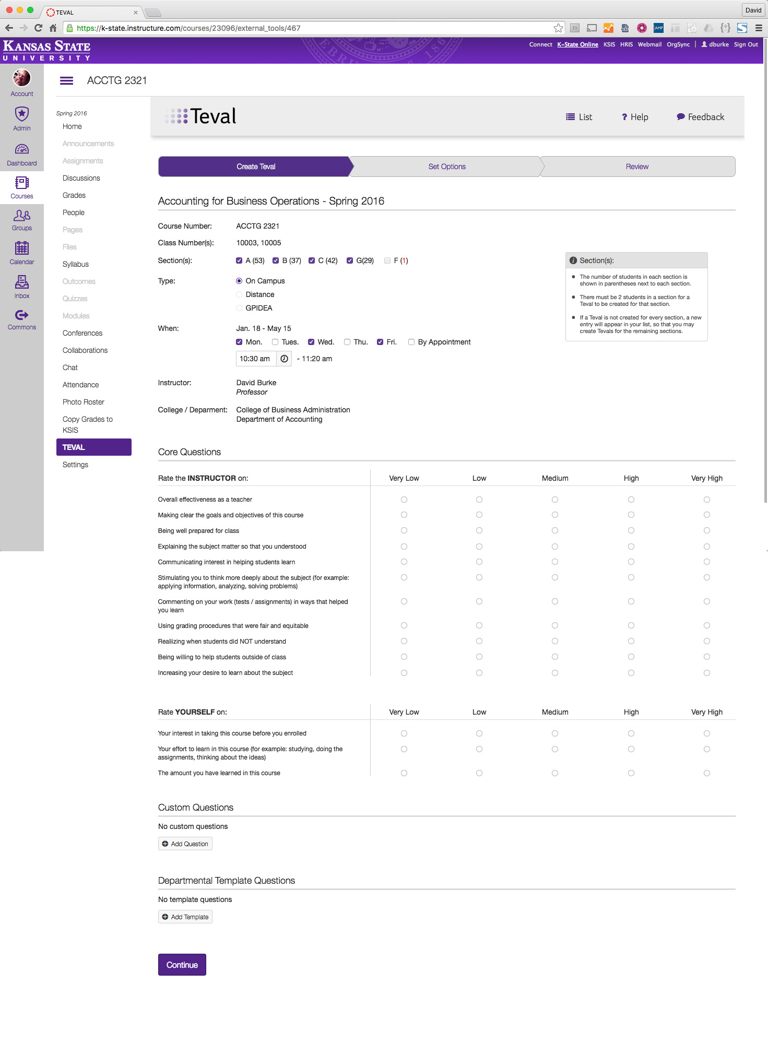Click the Add Question button label
The width and height of the screenshot is (768, 1044).
pyautogui.click(x=190, y=844)
